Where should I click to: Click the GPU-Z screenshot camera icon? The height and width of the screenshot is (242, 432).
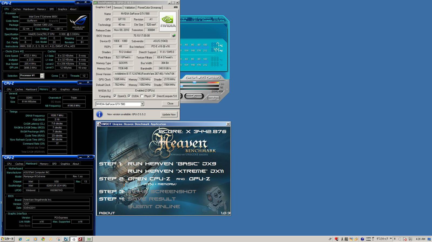(176, 7)
